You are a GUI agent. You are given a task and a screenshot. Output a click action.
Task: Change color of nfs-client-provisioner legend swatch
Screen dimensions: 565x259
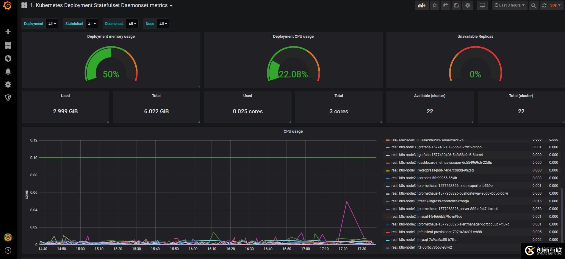(x=388, y=232)
